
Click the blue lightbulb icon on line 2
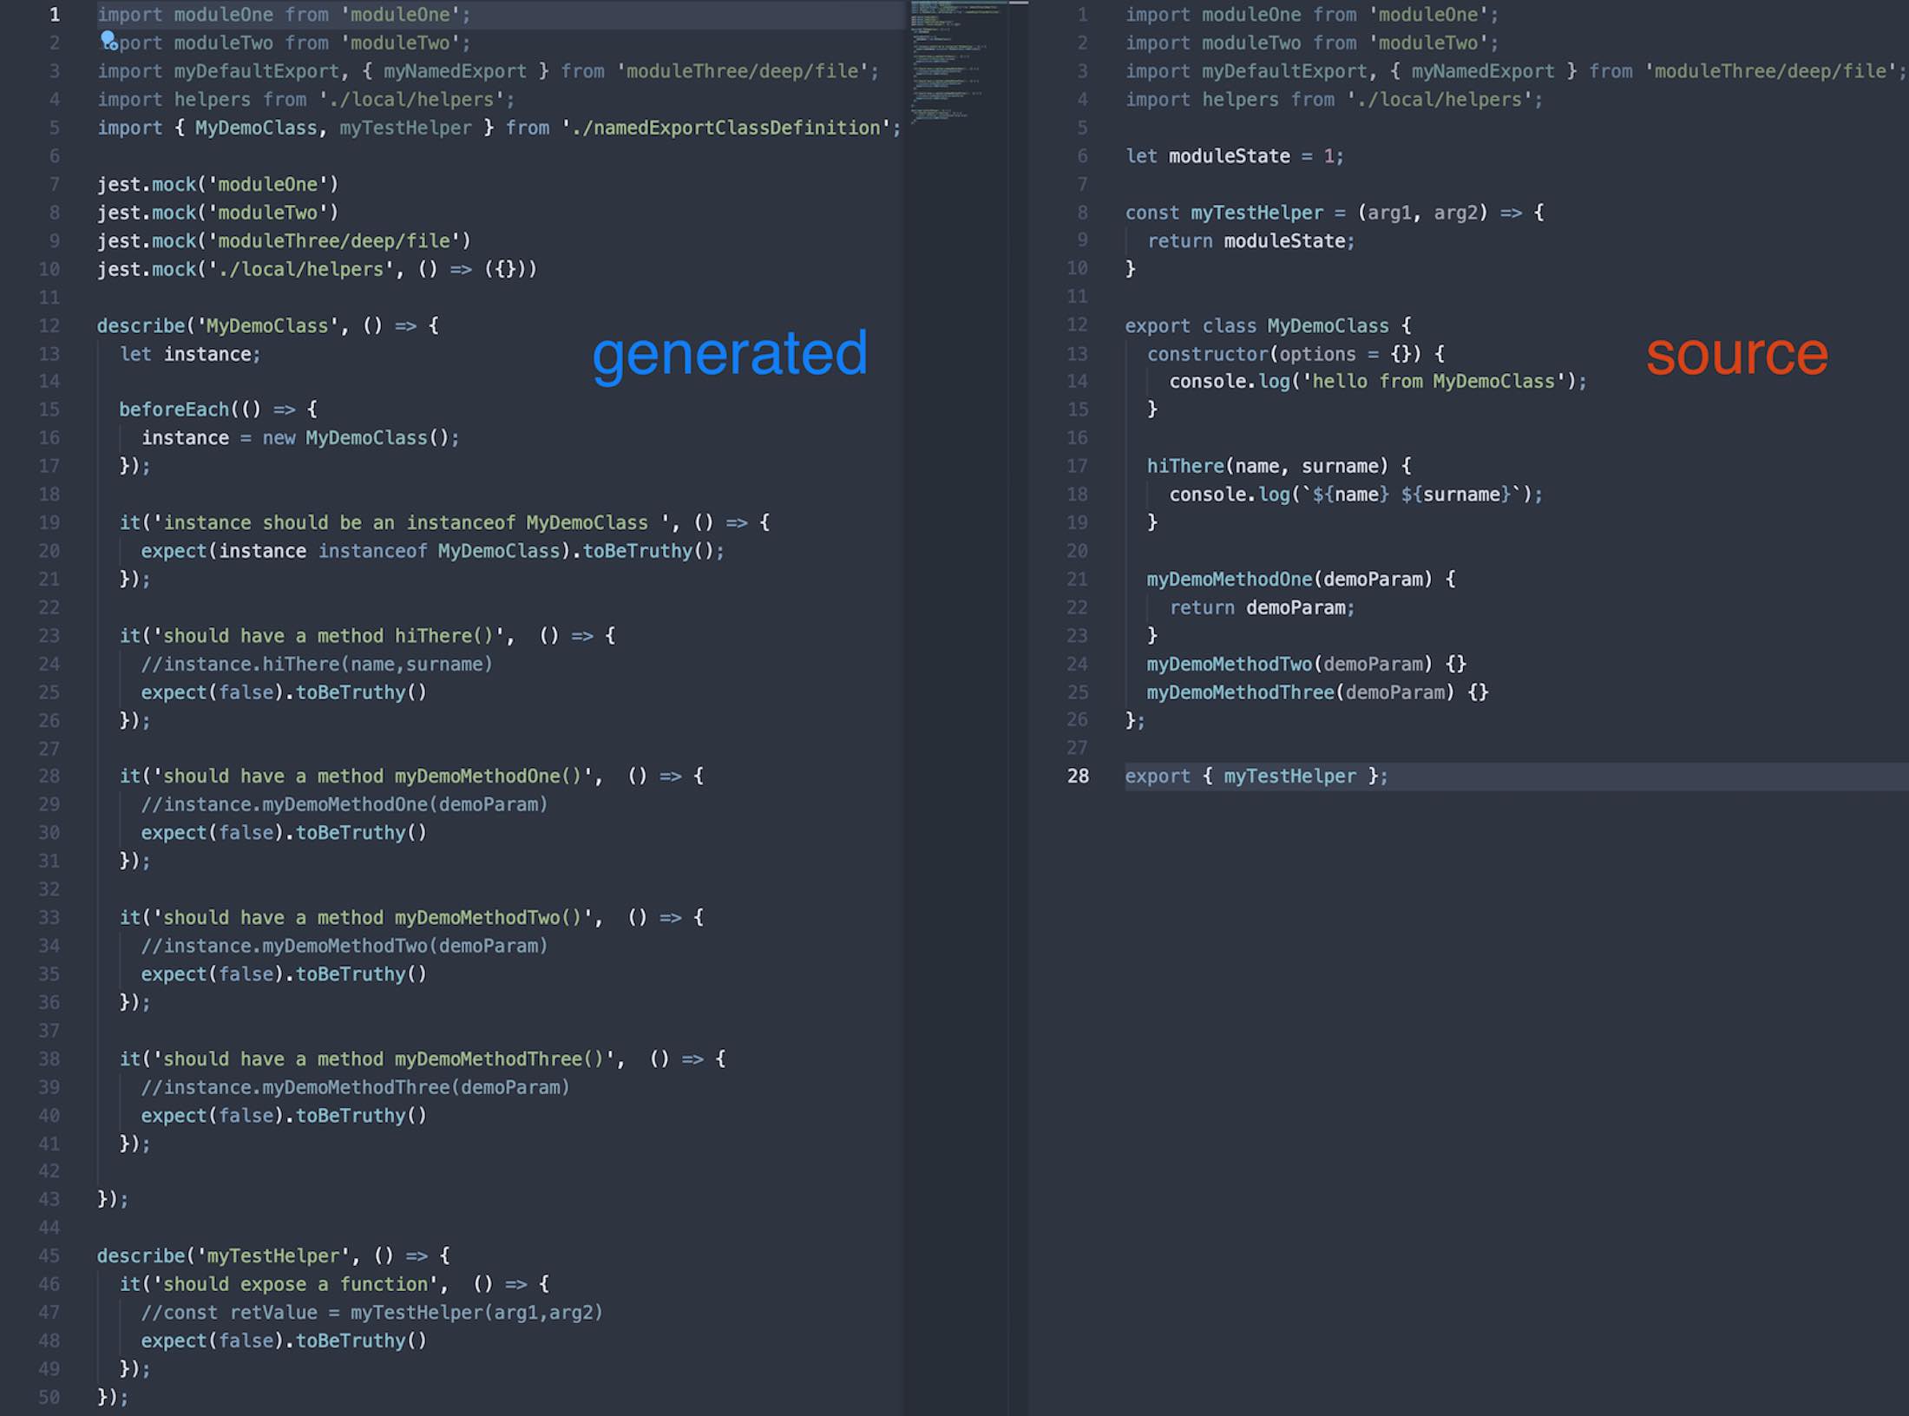pos(108,39)
